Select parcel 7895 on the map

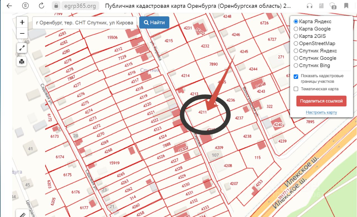click(310, 122)
